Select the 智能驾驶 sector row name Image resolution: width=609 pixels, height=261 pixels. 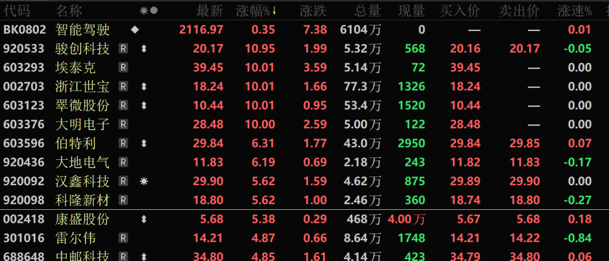pos(82,30)
